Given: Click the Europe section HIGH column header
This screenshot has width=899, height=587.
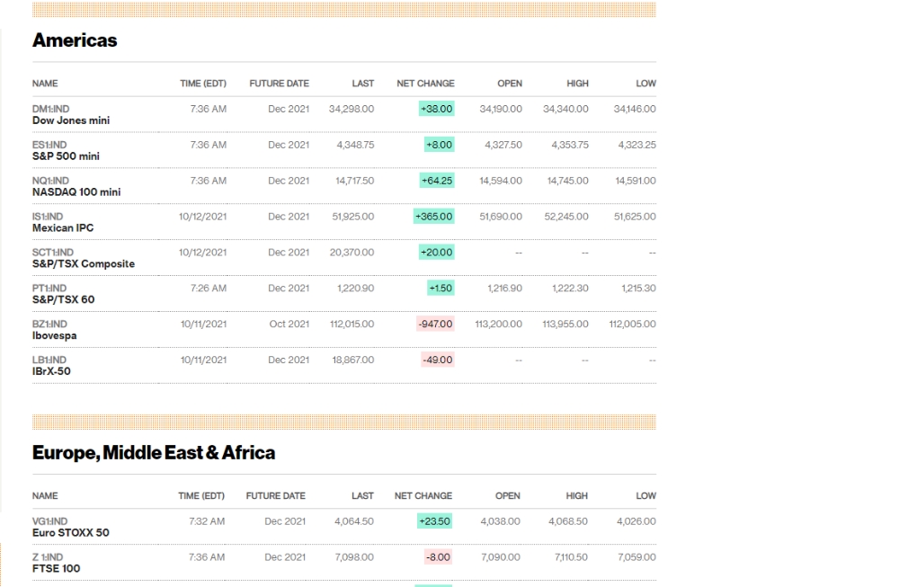Looking at the screenshot, I should tap(577, 496).
